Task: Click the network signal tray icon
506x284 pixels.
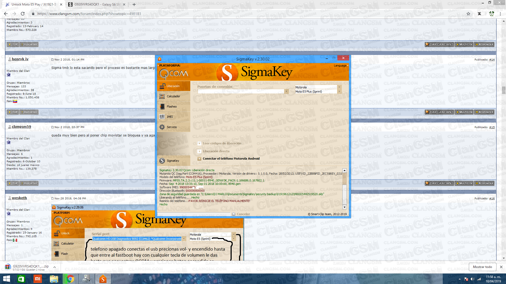Action: click(479, 279)
